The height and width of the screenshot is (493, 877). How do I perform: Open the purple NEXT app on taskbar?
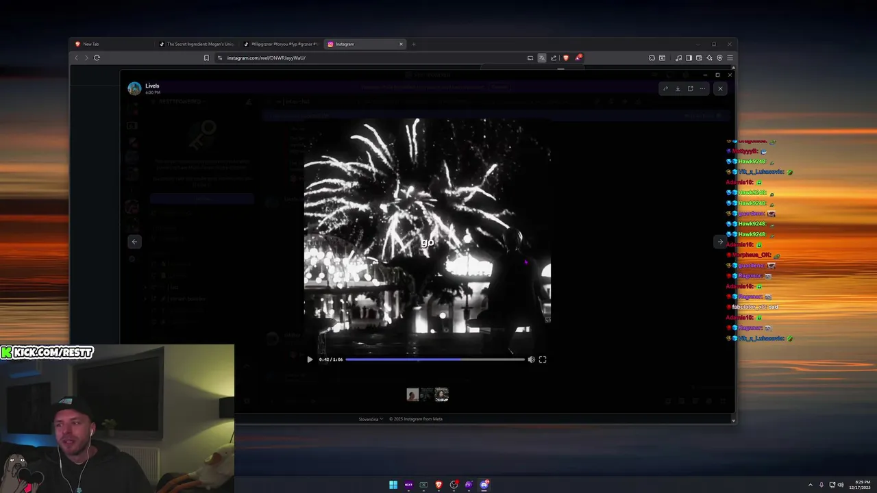[408, 485]
